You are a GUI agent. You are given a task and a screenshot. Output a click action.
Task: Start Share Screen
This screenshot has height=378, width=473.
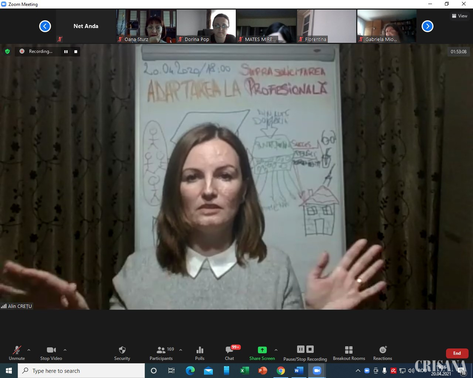click(x=262, y=353)
